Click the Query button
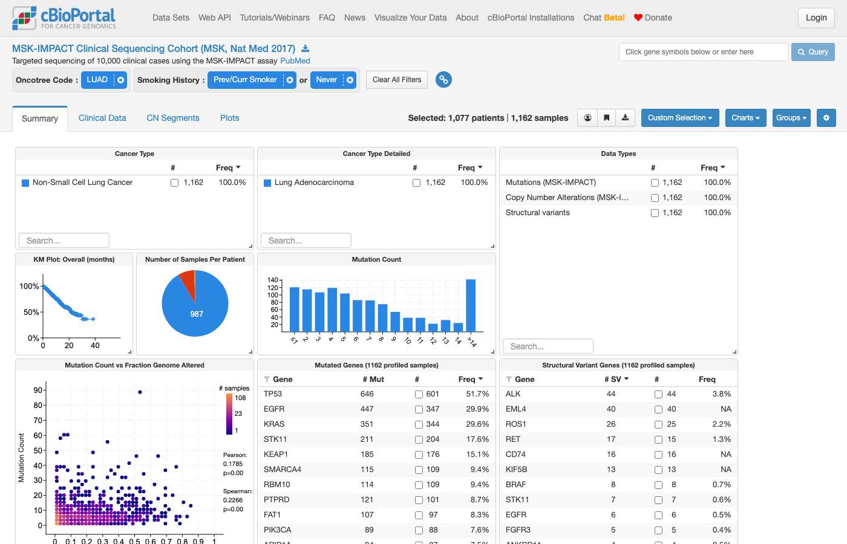The height and width of the screenshot is (544, 847). click(813, 52)
